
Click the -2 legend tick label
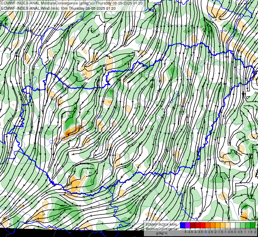(215, 232)
